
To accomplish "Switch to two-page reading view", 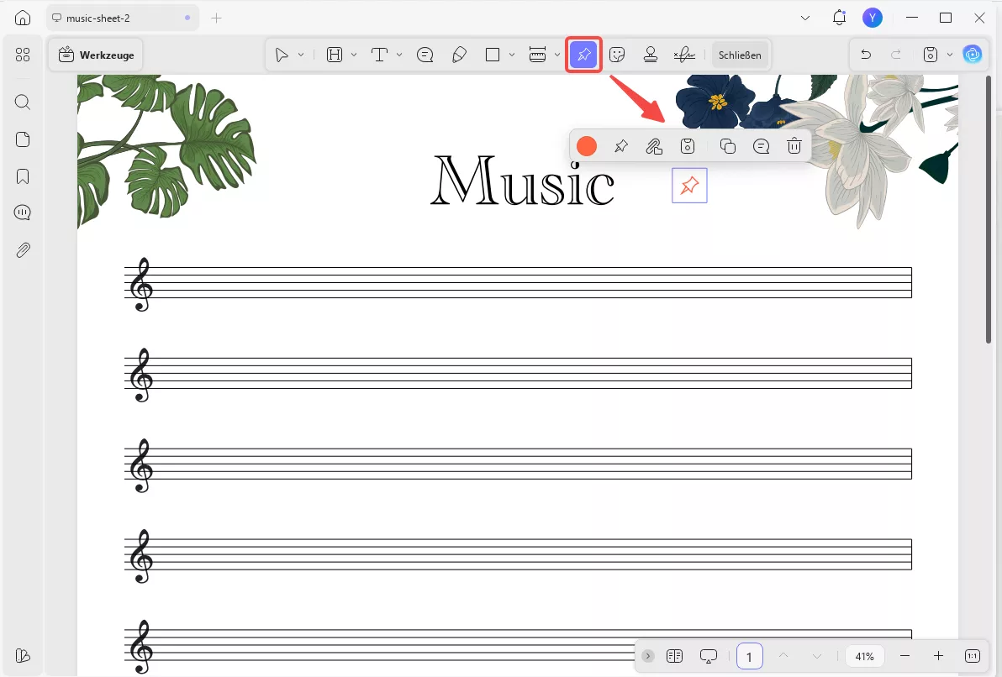I will tap(674, 656).
